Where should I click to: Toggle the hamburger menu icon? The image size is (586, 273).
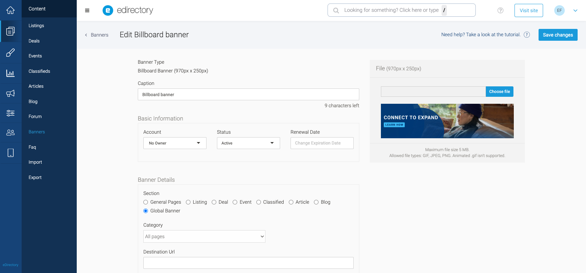[x=87, y=10]
